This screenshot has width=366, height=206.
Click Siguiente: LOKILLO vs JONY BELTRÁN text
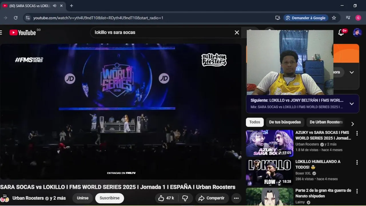point(297,100)
